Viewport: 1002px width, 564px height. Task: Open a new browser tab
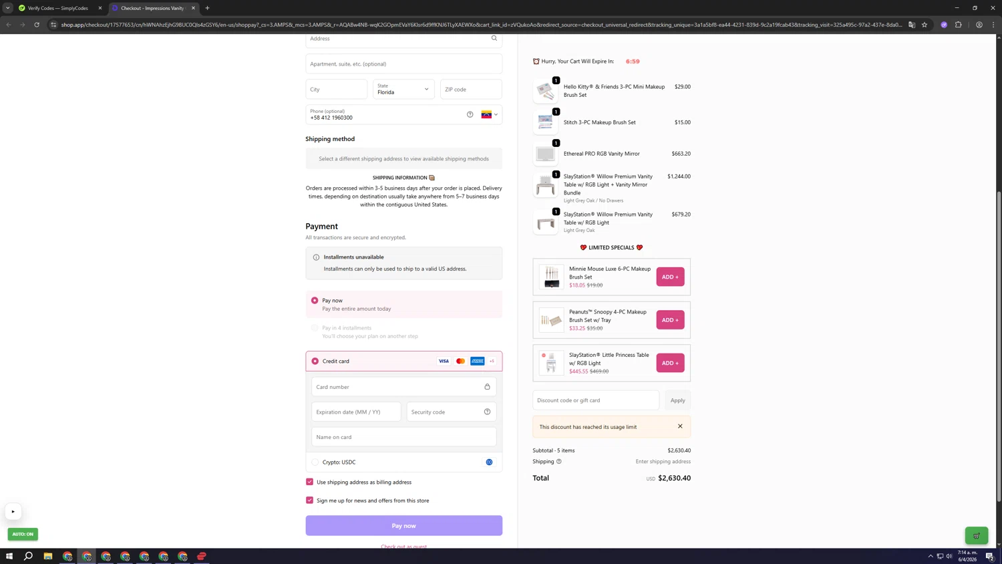[x=207, y=8]
